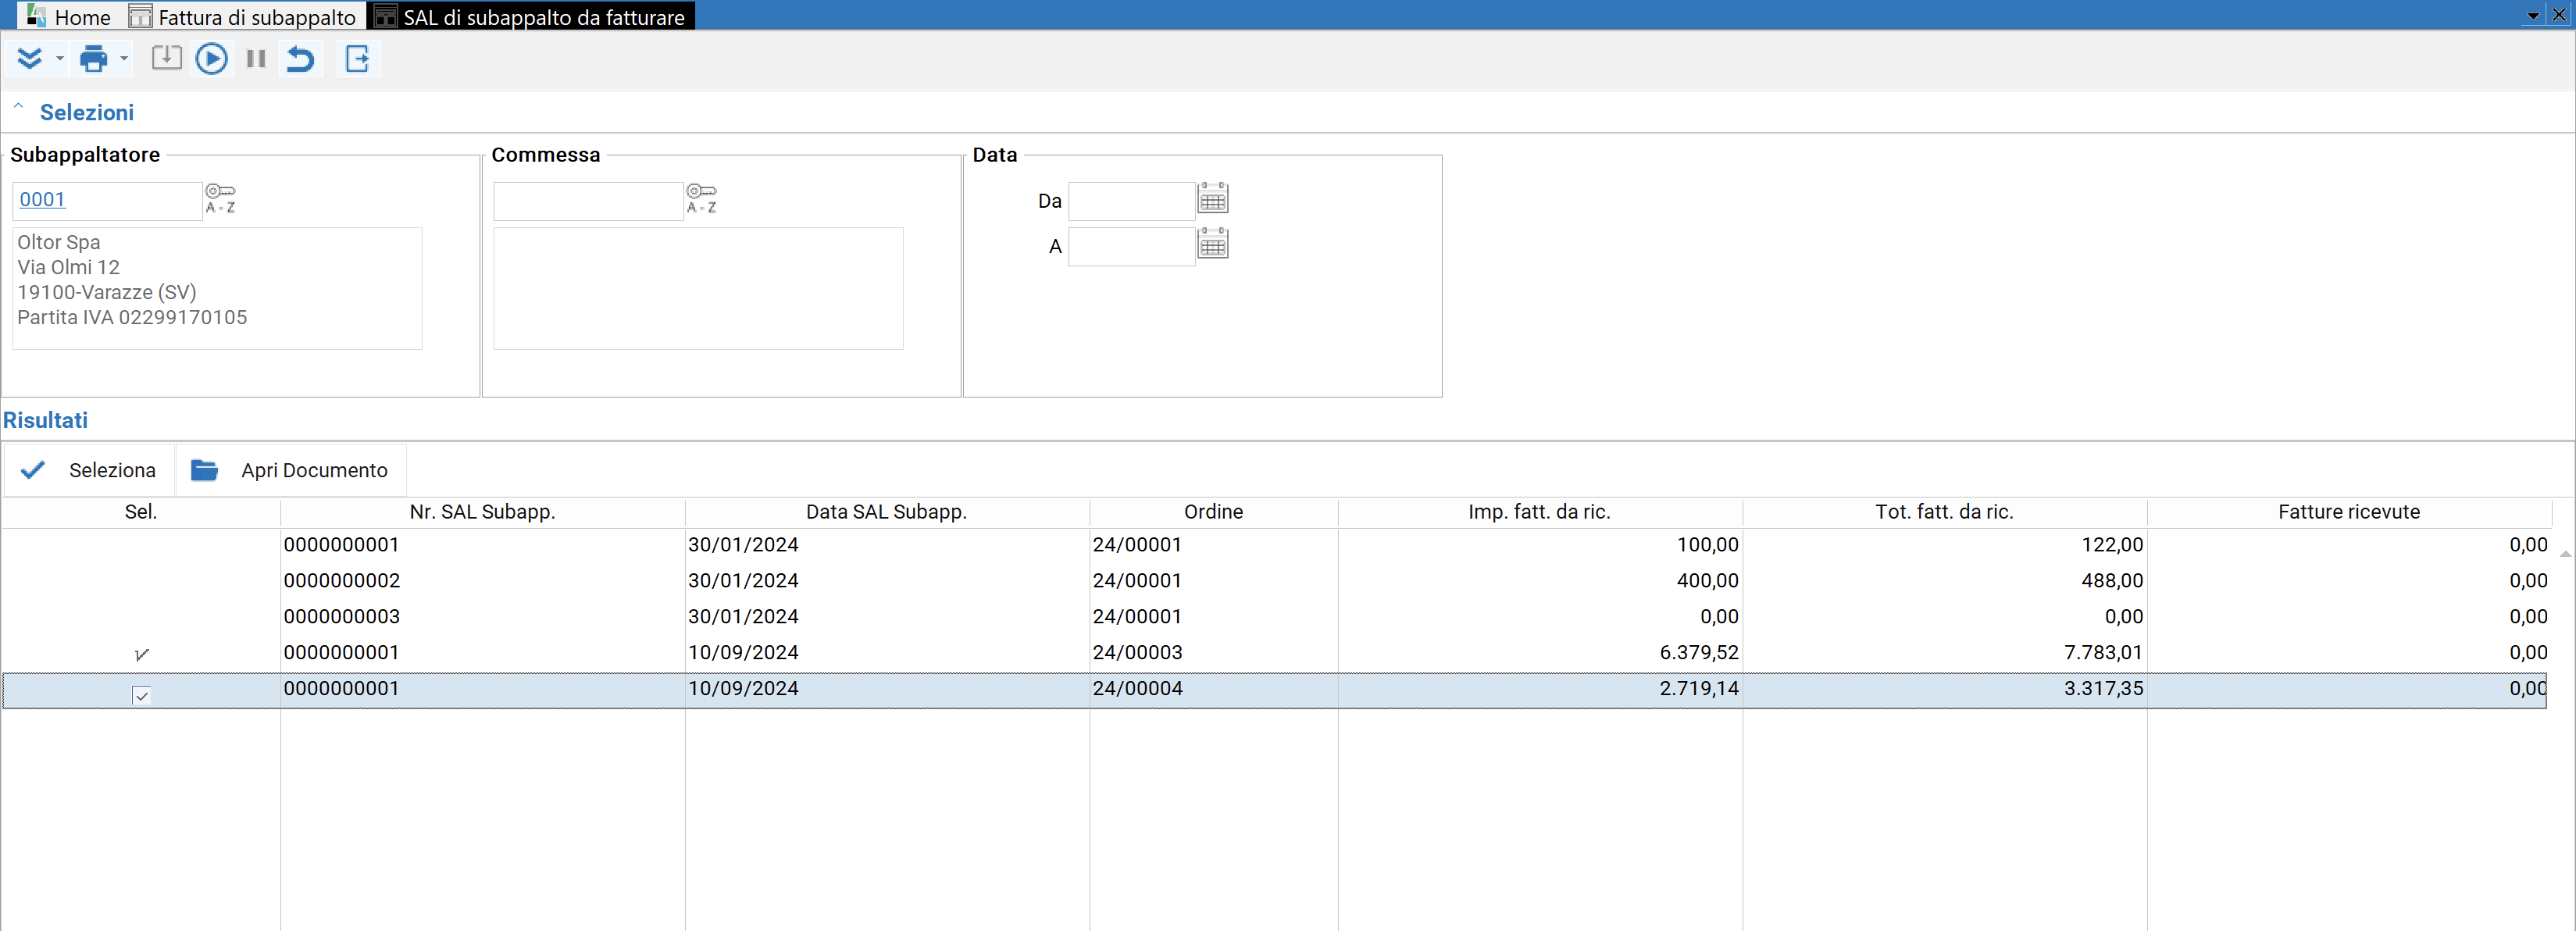Image resolution: width=2576 pixels, height=931 pixels.
Task: Click the 2.719,14 amount cell
Action: 1539,689
